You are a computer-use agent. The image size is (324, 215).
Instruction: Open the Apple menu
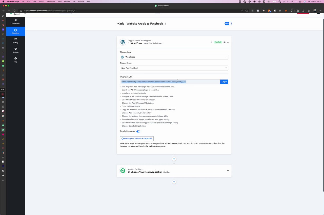[3, 2]
